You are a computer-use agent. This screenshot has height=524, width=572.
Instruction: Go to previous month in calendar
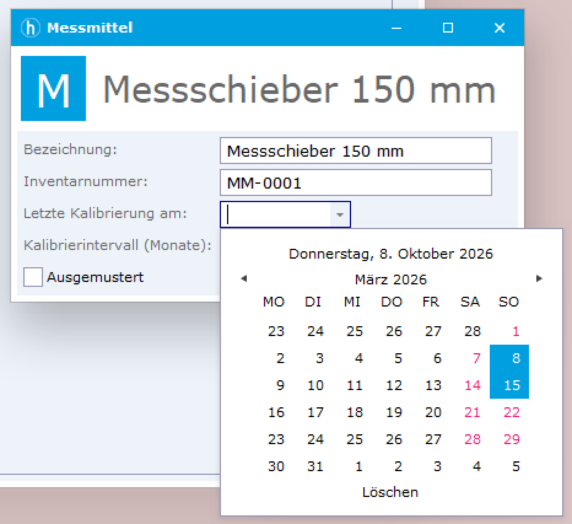click(x=244, y=279)
